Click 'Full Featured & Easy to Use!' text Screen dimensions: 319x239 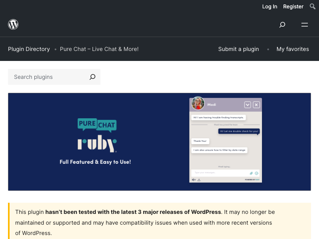click(95, 162)
